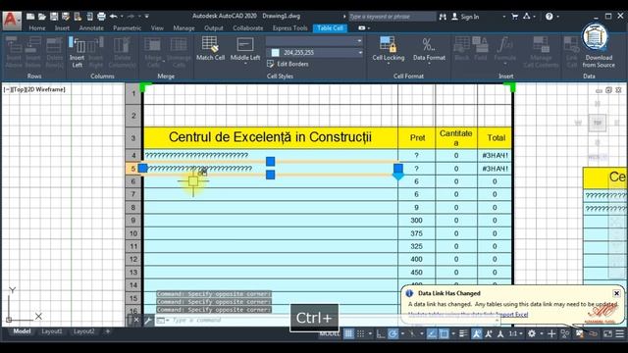
Task: Switch to the Layout2 tab
Action: 84,331
